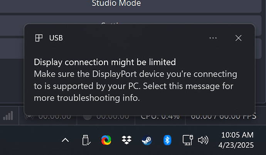Image resolution: width=266 pixels, height=155 pixels.
Task: Click the Studio Mode button
Action: pos(116,4)
